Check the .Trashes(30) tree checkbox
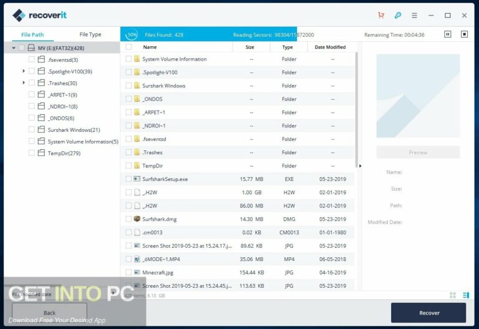Screen dimensions: 479x329 (31, 82)
